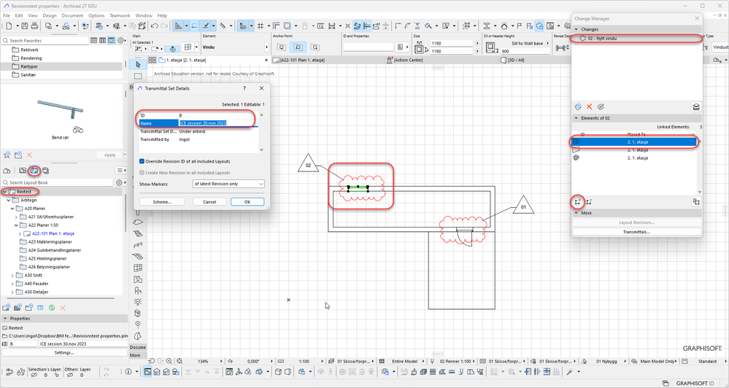Viewport: 729px width, 388px height.
Task: Collapse the More section in Change Manager
Action: pyautogui.click(x=576, y=214)
